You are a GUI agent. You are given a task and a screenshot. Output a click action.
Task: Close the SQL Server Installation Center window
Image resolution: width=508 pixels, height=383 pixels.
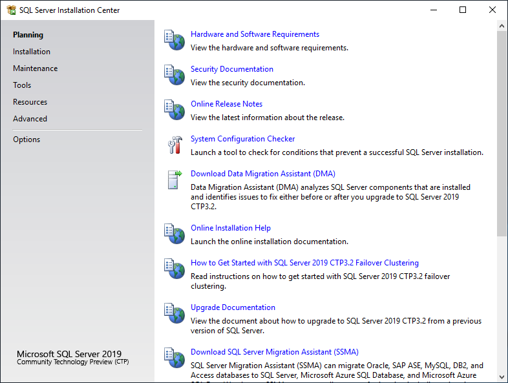point(492,10)
